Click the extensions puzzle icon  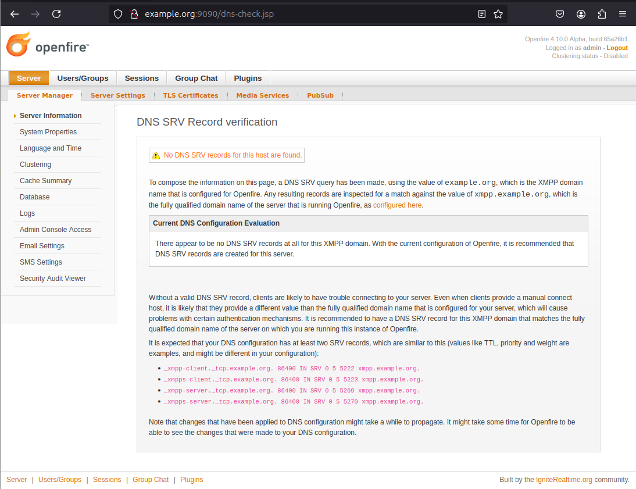coord(602,13)
